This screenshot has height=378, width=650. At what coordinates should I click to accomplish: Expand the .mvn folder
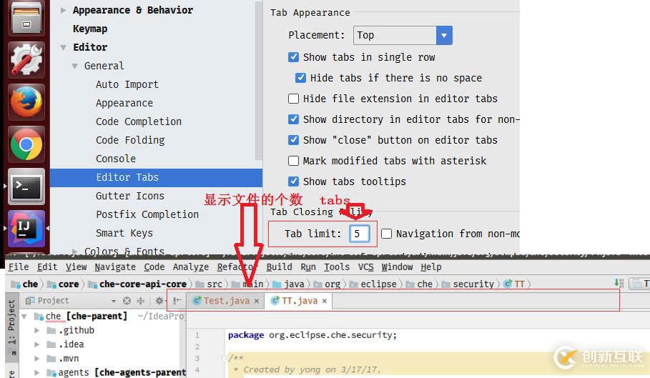click(x=37, y=359)
